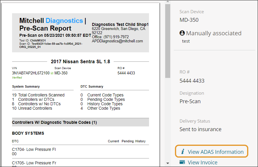Screen dimensions: 258x167
Task: Click the Designation value Pre-Scan
Action: 190,101
